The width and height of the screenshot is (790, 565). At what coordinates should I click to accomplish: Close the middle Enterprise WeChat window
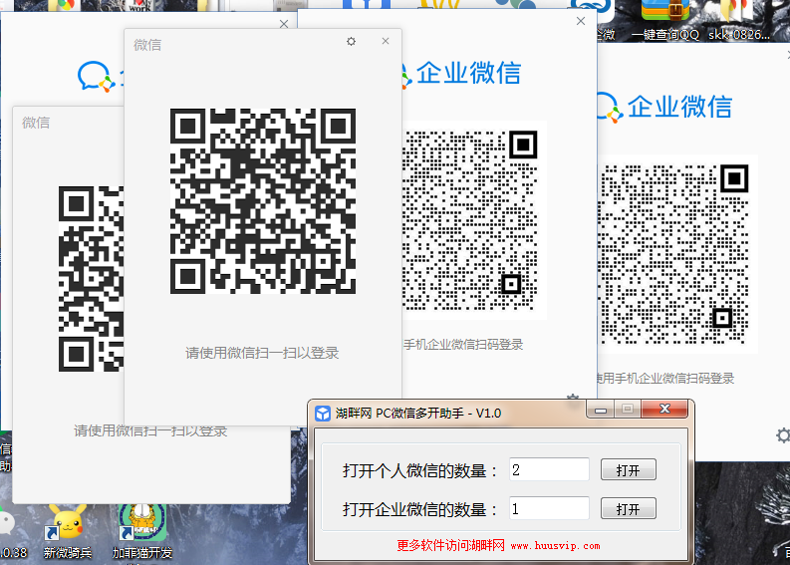pyautogui.click(x=581, y=21)
